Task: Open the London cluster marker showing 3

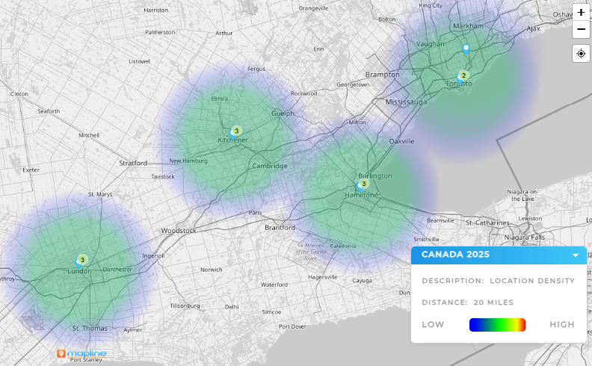Action: (82, 260)
